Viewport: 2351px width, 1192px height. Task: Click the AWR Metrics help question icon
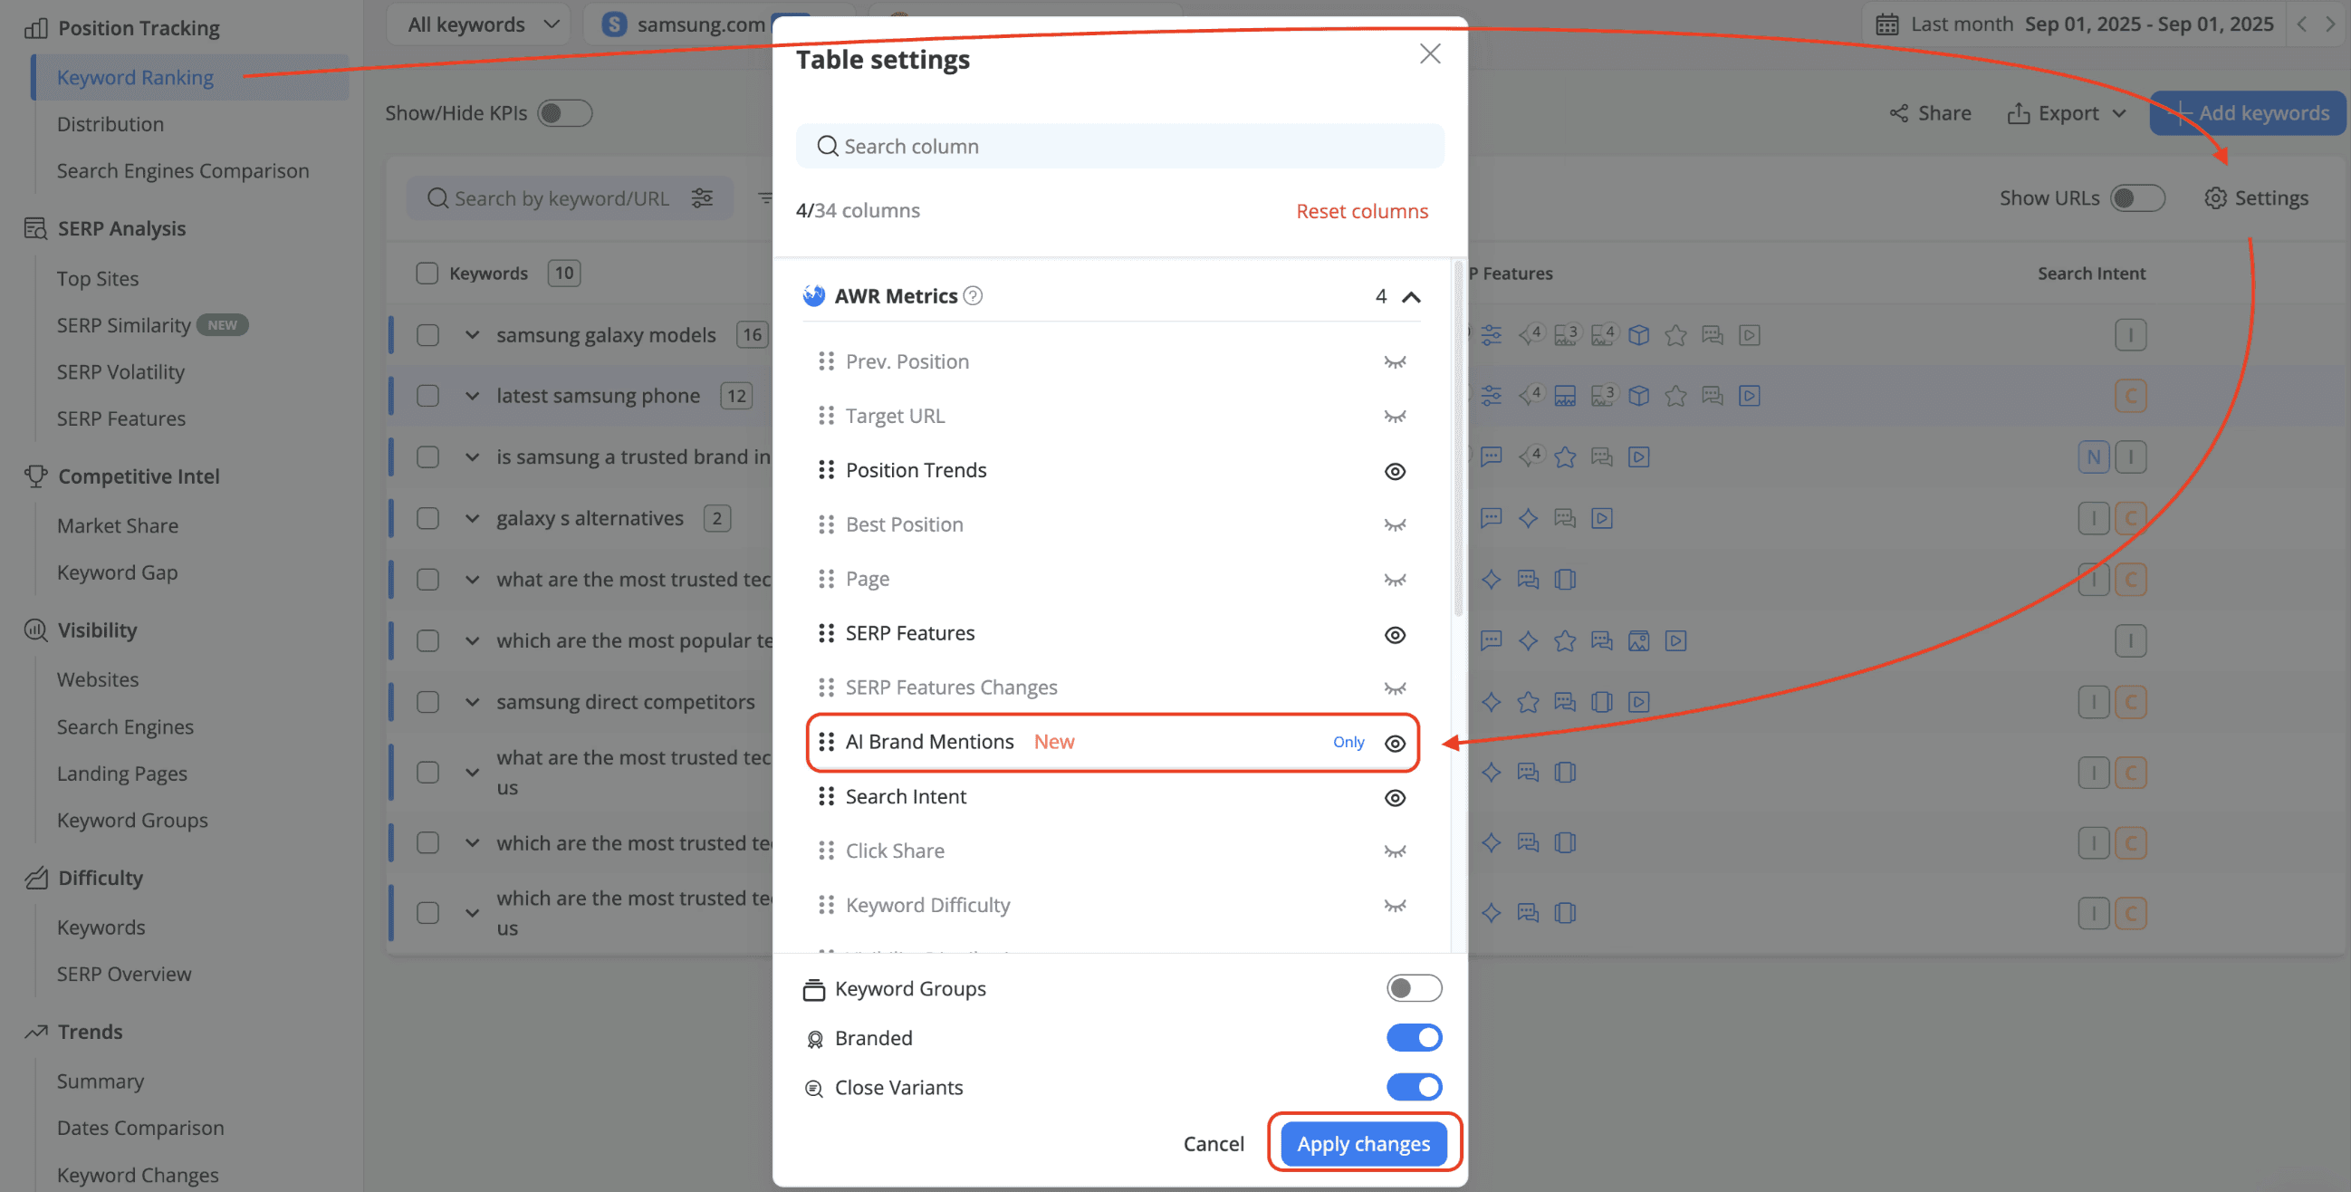(x=973, y=295)
